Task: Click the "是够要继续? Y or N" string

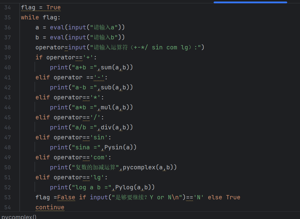Action: 147,197
